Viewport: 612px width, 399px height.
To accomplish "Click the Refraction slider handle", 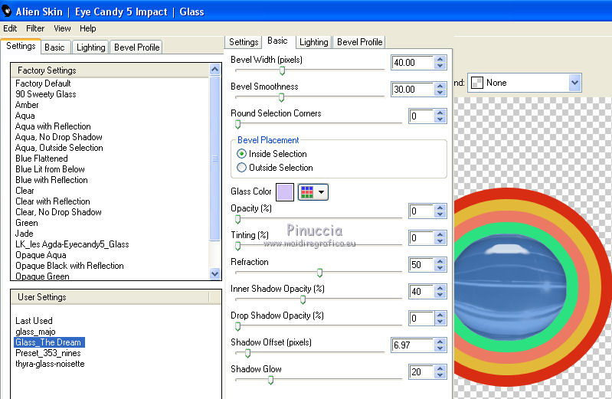I will tap(319, 273).
